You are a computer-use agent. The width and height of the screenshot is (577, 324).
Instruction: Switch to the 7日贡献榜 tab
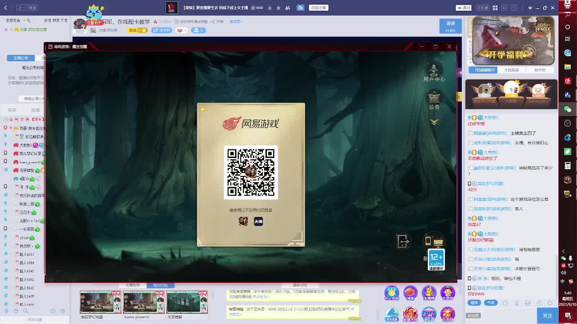(483, 70)
